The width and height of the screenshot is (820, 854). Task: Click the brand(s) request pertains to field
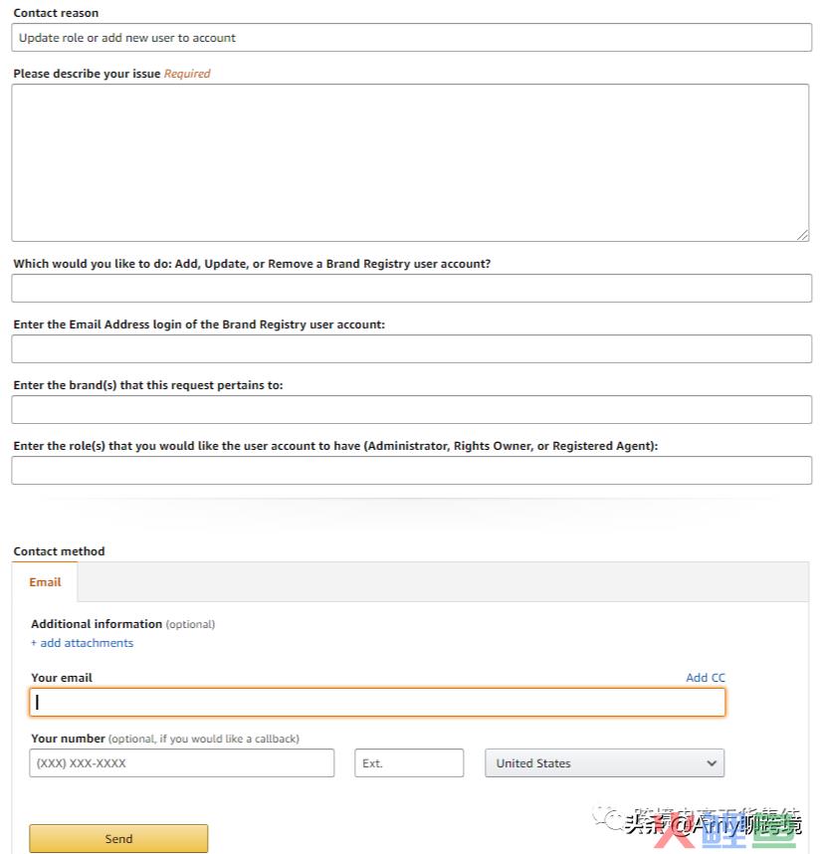pos(411,409)
